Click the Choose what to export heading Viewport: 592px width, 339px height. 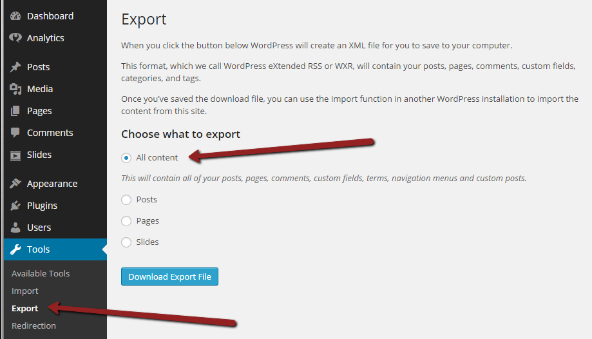pyautogui.click(x=180, y=134)
